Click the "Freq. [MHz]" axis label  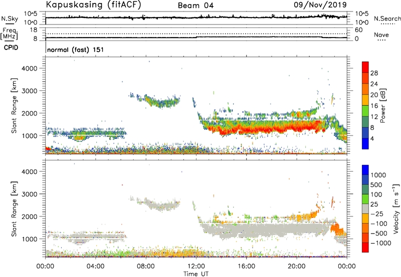(x=10, y=33)
